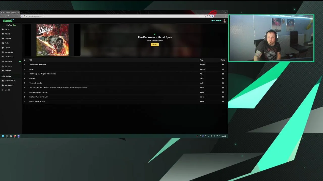Click the User column header

click(x=202, y=60)
